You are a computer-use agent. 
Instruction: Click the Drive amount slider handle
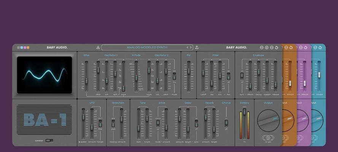166,127
